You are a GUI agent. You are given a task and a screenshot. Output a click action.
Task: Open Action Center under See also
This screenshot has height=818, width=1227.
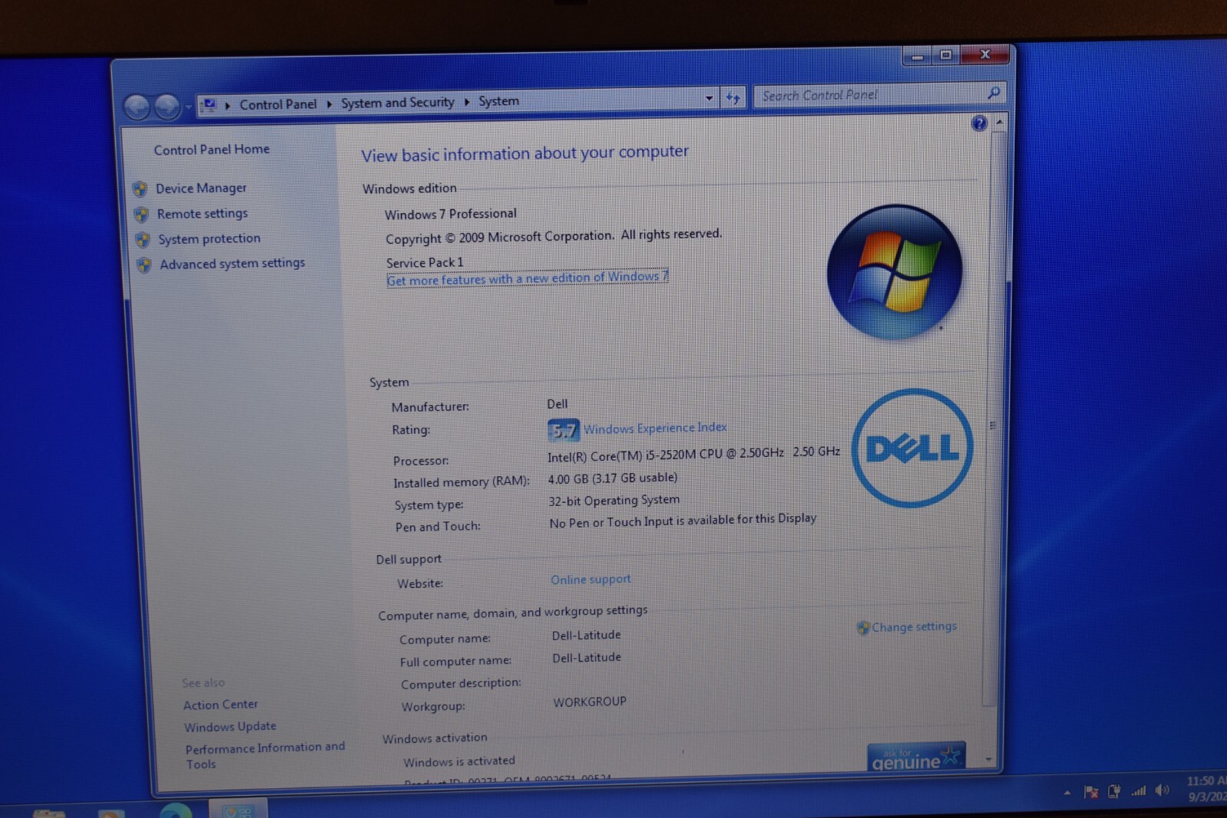221,705
